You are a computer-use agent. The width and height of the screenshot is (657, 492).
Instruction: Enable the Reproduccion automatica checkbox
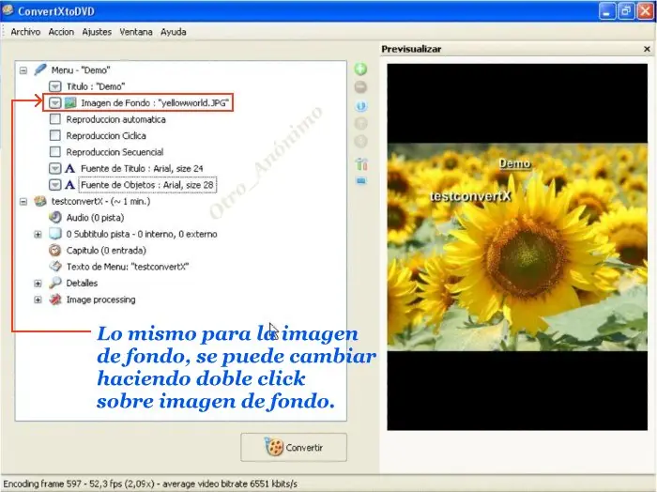[55, 119]
